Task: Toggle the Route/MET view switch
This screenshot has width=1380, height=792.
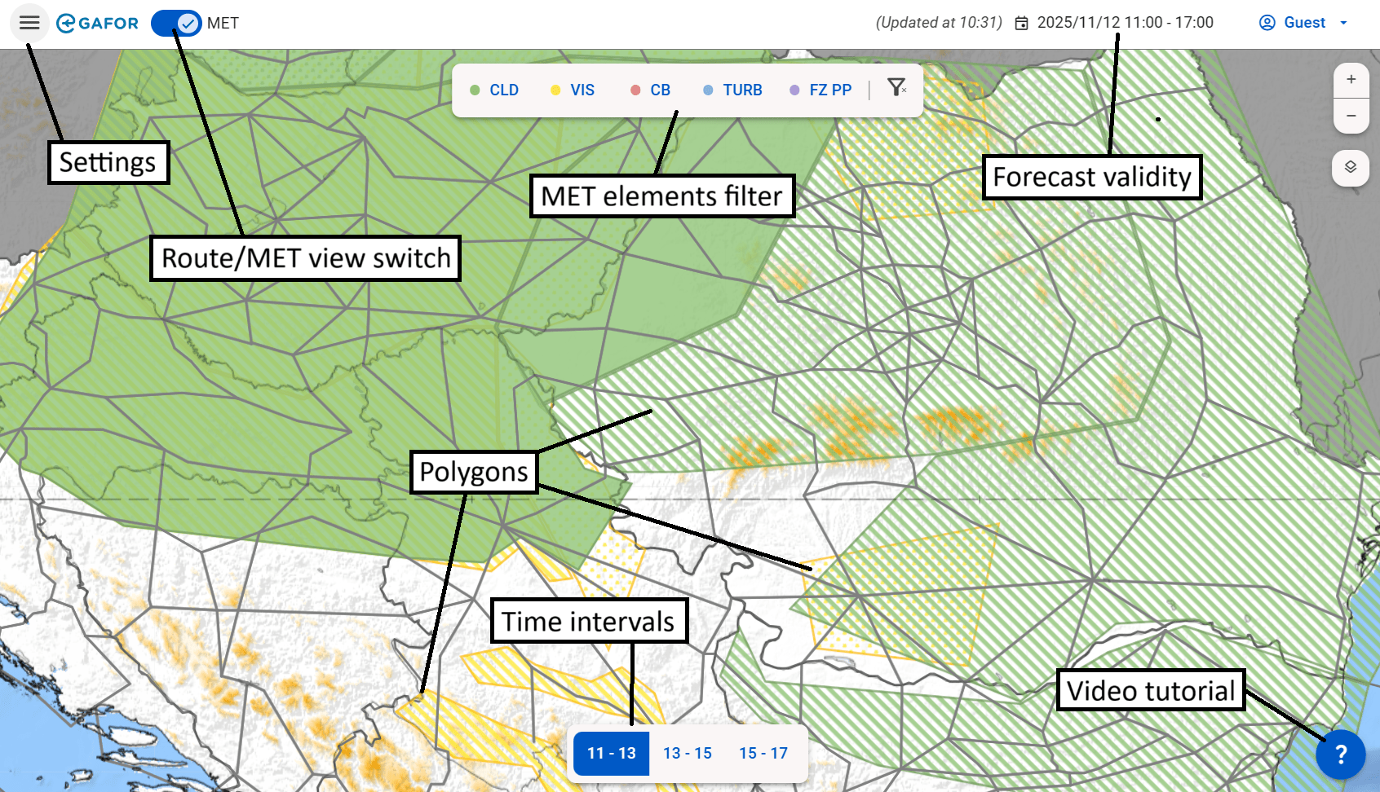Action: (177, 23)
